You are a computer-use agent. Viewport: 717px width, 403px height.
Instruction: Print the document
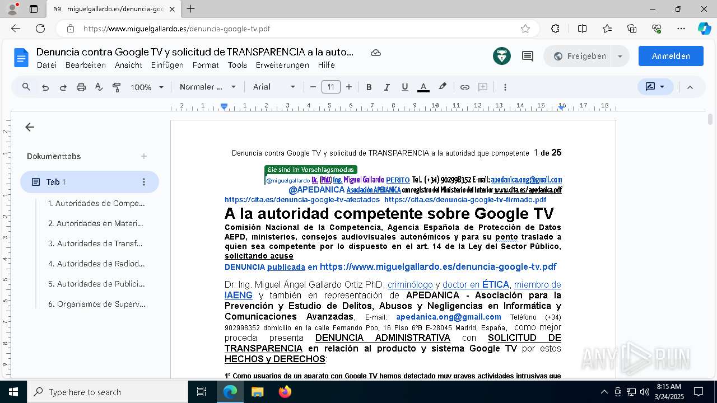click(x=81, y=87)
